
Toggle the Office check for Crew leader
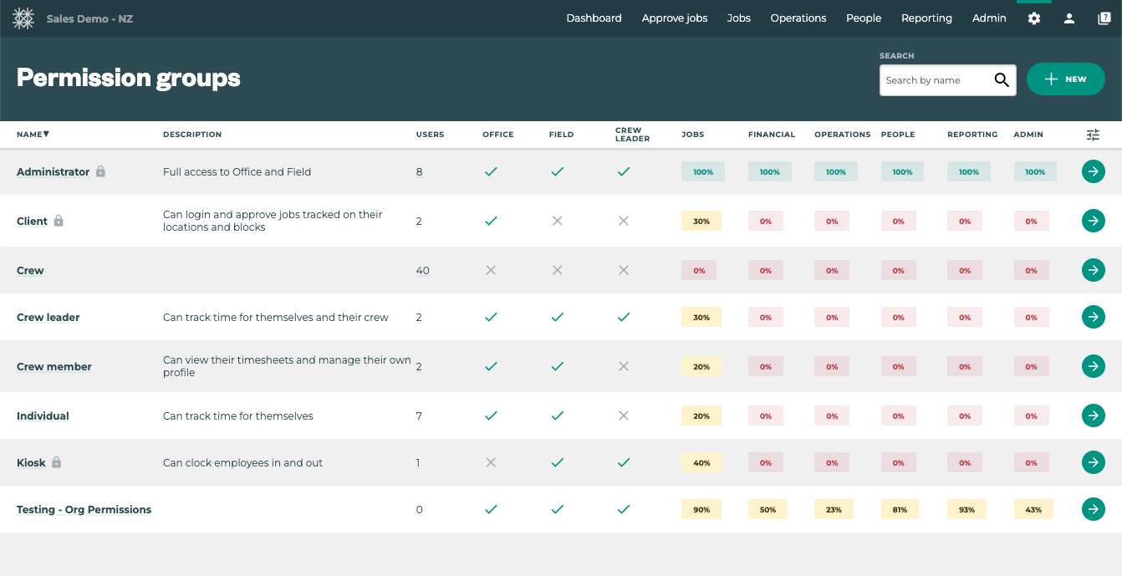(491, 317)
